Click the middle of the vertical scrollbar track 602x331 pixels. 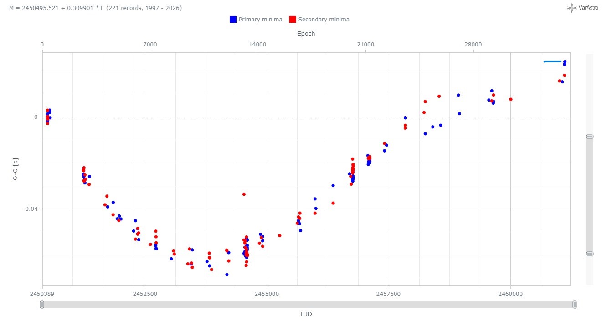[589, 195]
